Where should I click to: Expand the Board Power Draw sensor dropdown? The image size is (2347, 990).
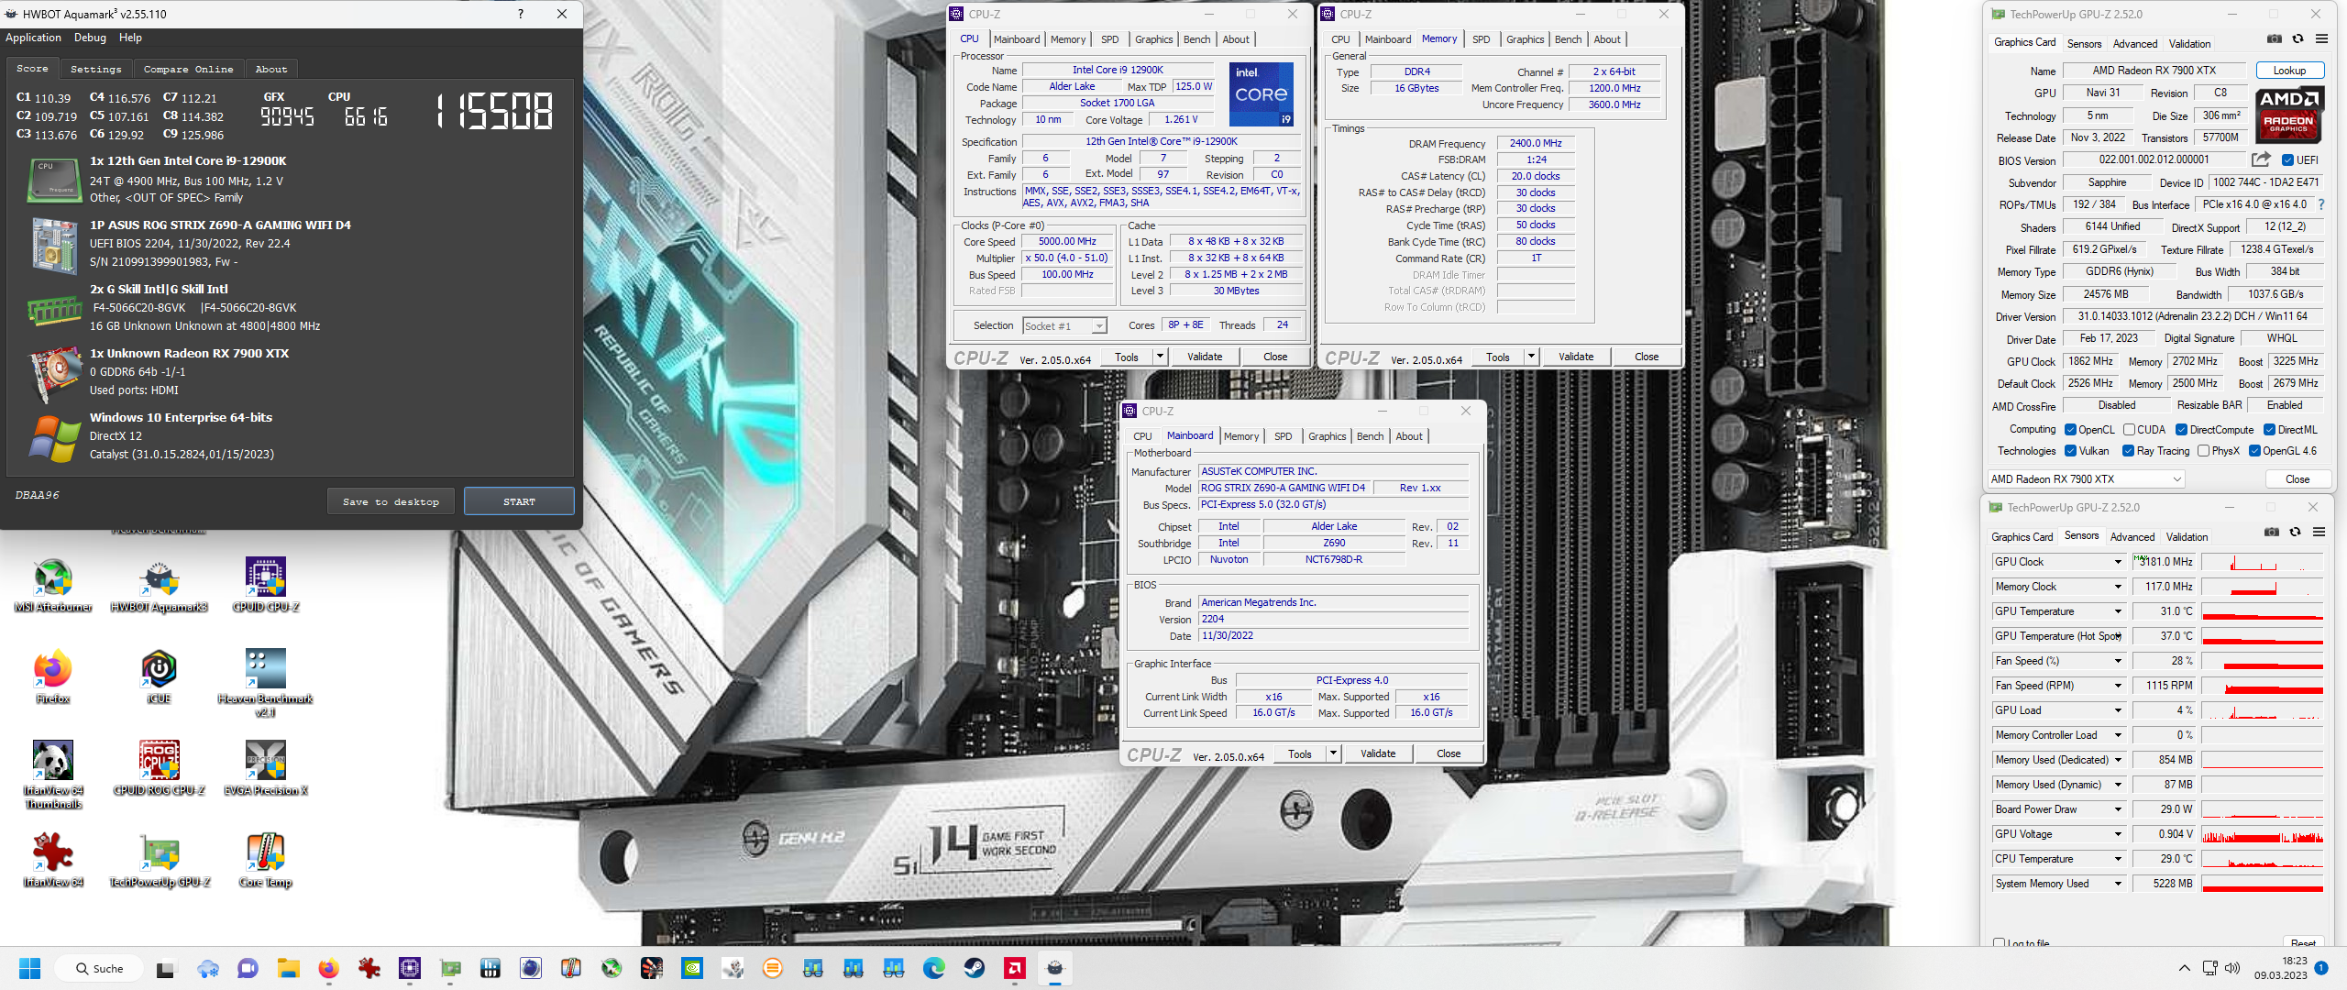pyautogui.click(x=2118, y=809)
